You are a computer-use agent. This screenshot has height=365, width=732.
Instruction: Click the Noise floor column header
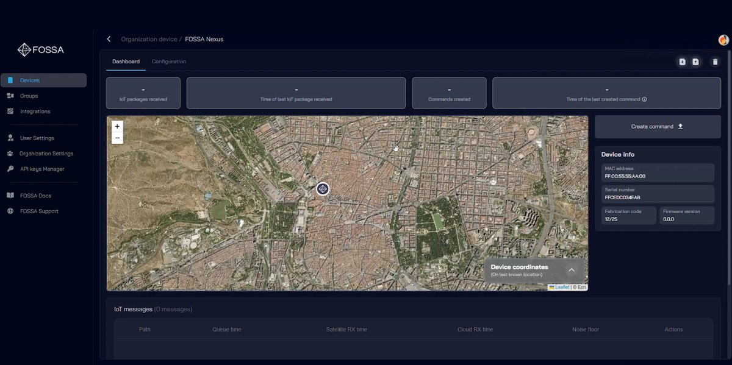tap(586, 330)
